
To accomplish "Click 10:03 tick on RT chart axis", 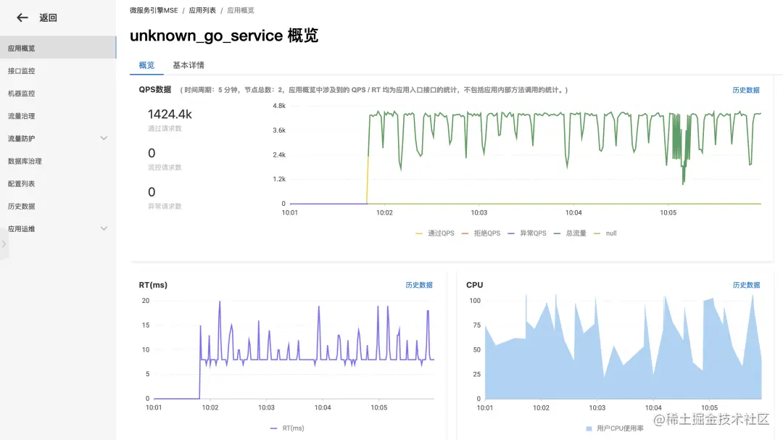I will pyautogui.click(x=266, y=407).
